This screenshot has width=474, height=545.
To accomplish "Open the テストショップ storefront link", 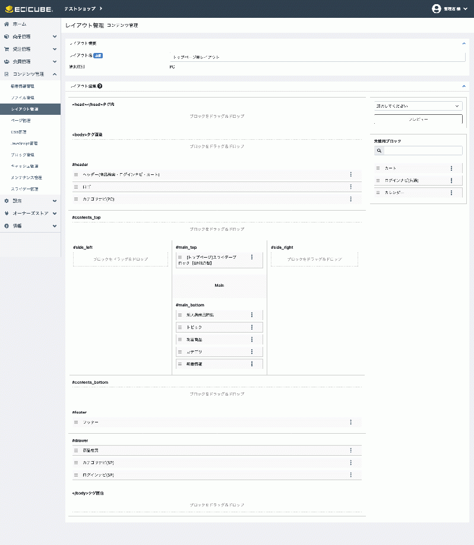I will tap(83, 9).
